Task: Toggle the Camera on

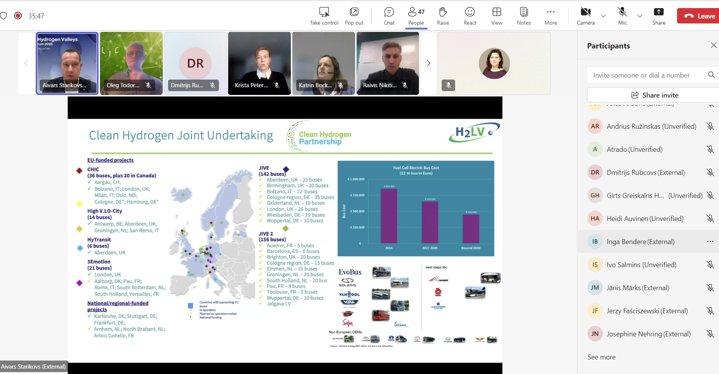Action: (x=586, y=16)
